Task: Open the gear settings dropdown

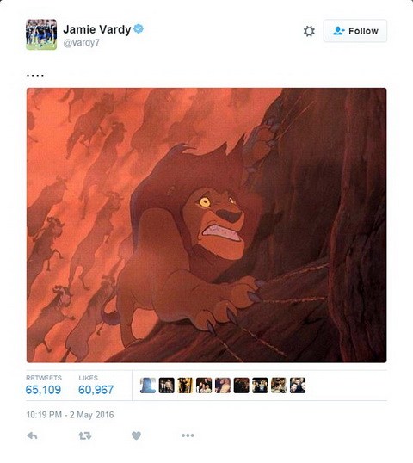Action: (x=309, y=31)
